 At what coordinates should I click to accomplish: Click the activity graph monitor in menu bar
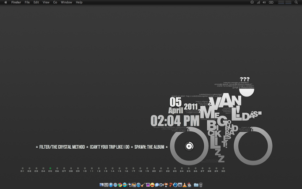click(285, 3)
